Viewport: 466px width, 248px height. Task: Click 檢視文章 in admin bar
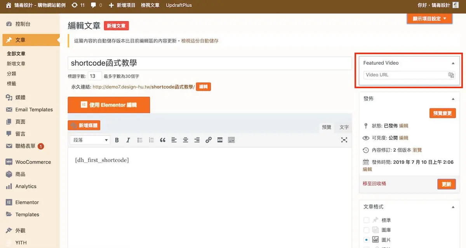(x=150, y=5)
